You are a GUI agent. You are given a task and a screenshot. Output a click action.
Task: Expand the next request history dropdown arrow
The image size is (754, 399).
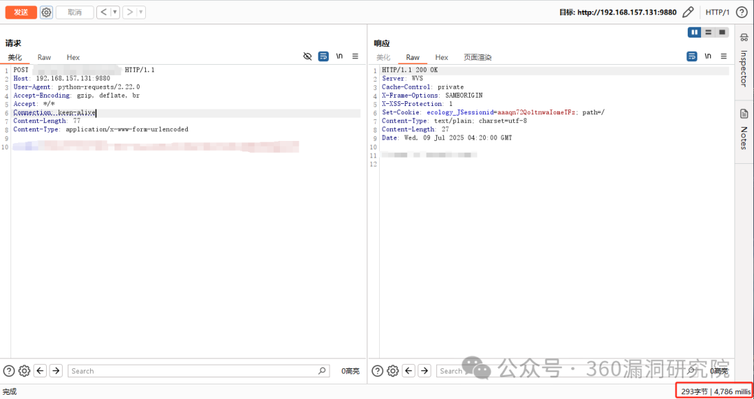tap(142, 12)
